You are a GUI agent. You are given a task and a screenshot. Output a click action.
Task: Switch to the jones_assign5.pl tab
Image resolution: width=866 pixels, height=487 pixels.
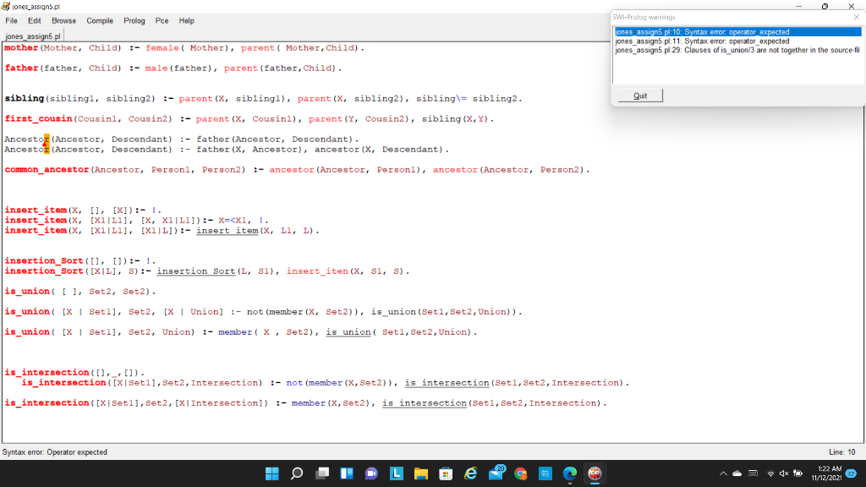pos(32,36)
